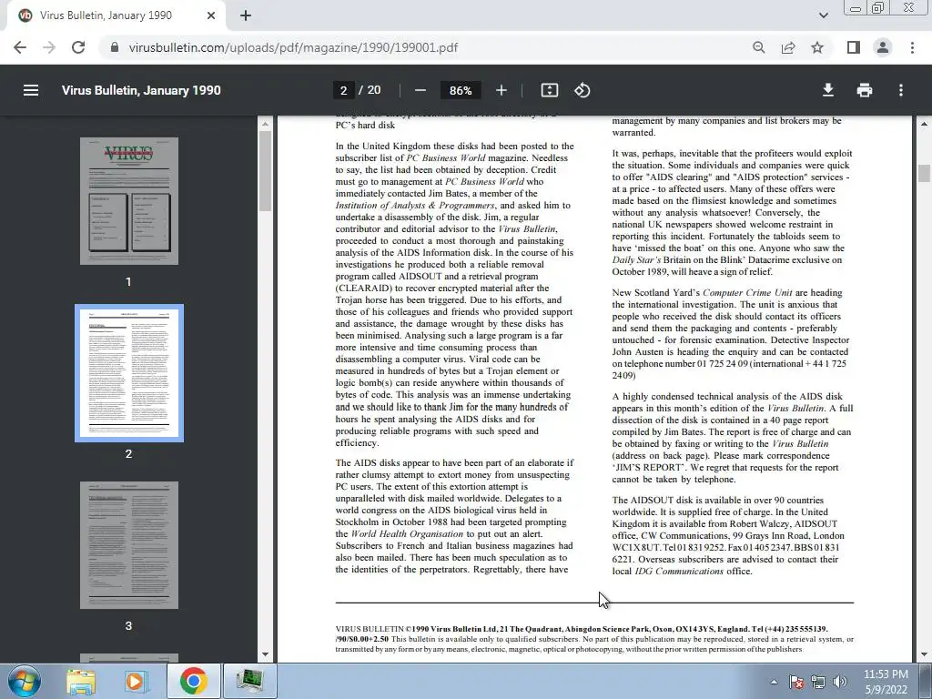
Task: Click the document vertical scrollbar thumb
Action: tap(924, 174)
